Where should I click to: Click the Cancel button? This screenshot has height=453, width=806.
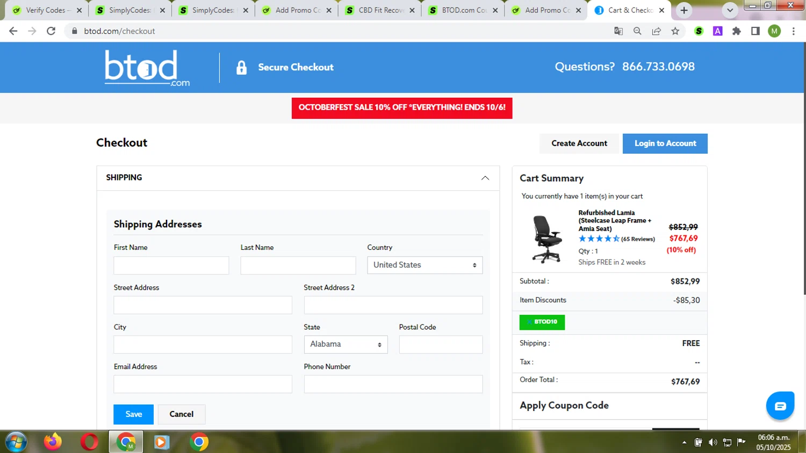(x=182, y=414)
